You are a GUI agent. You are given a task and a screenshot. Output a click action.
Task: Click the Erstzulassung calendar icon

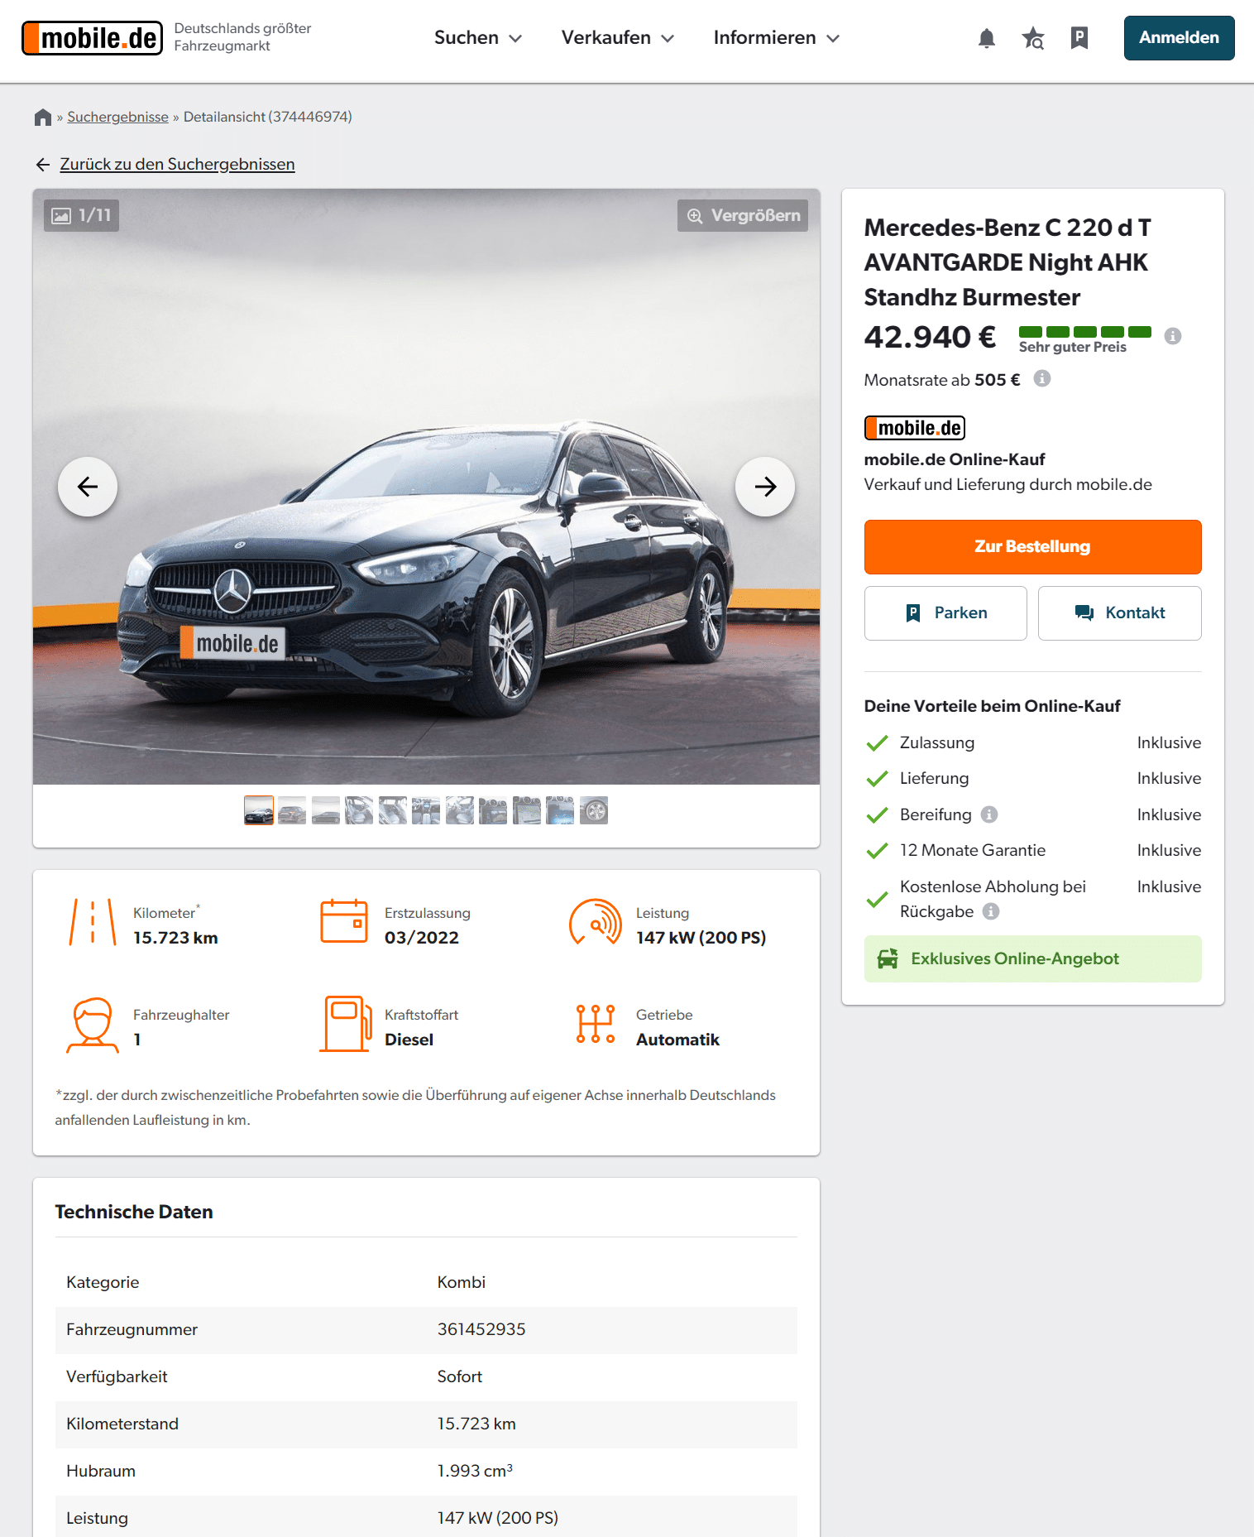click(344, 920)
